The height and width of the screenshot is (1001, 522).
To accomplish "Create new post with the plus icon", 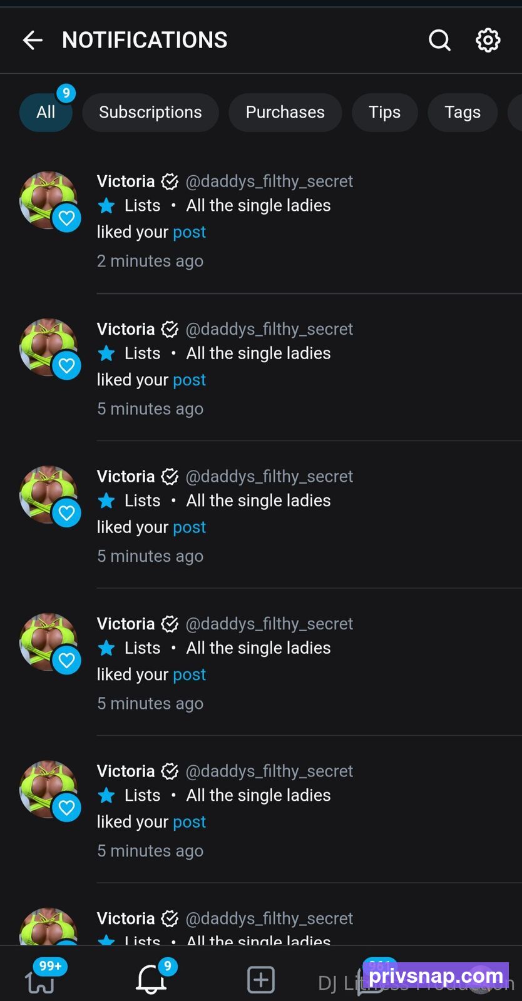I will [261, 980].
